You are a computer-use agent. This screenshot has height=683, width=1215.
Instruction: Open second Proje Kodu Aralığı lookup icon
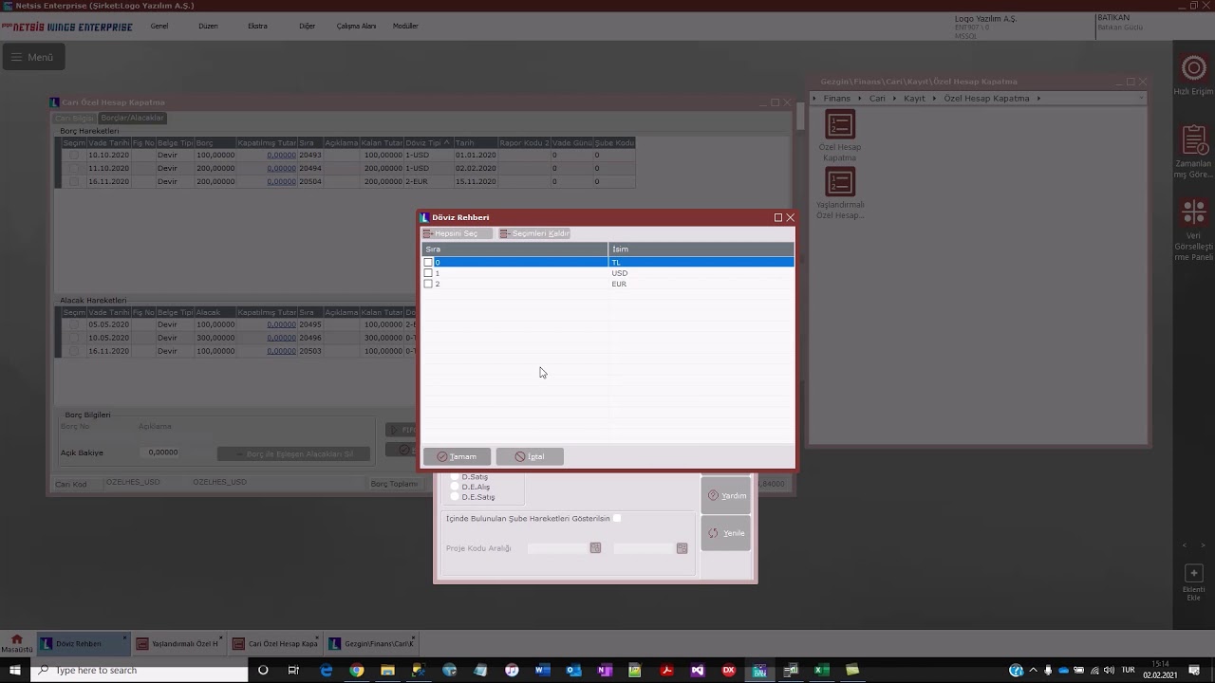coord(682,548)
